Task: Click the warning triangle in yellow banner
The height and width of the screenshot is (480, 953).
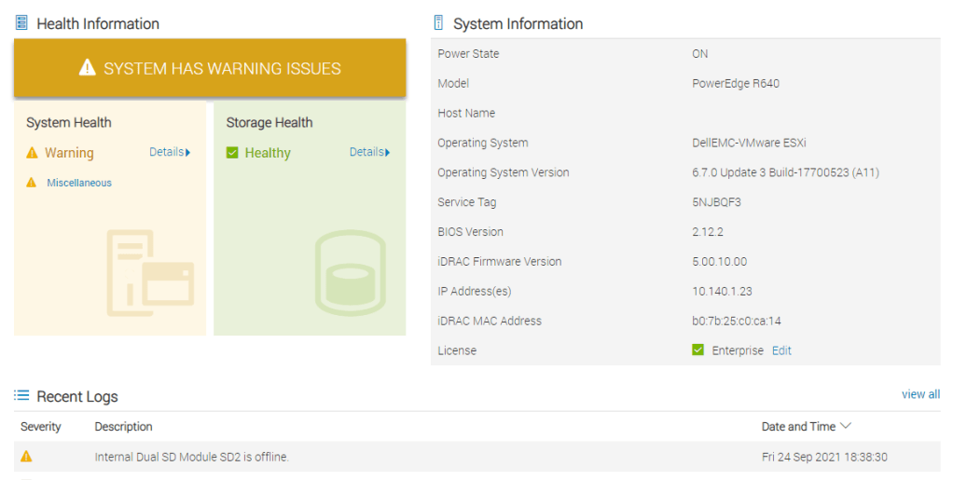Action: 88,68
